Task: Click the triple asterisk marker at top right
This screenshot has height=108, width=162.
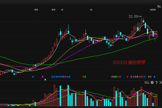Action: click(x=153, y=10)
